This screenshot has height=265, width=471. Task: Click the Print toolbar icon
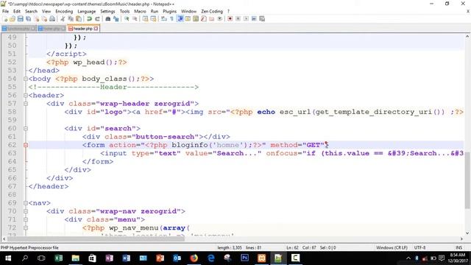coord(52,18)
